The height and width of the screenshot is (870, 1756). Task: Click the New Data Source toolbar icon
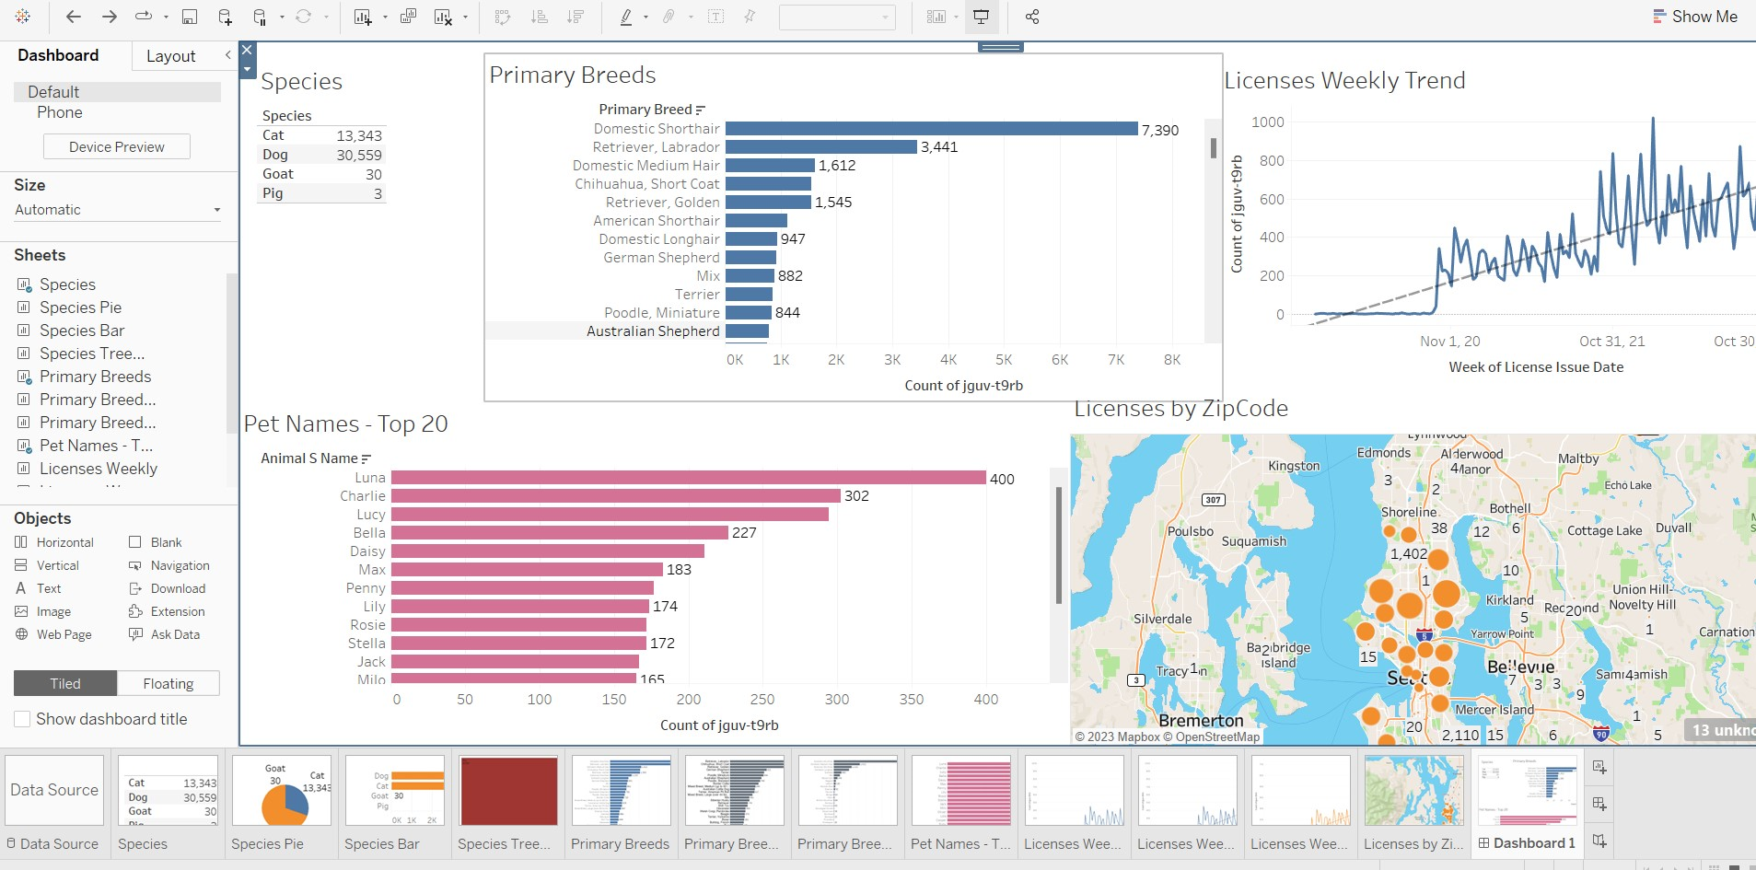pyautogui.click(x=224, y=17)
